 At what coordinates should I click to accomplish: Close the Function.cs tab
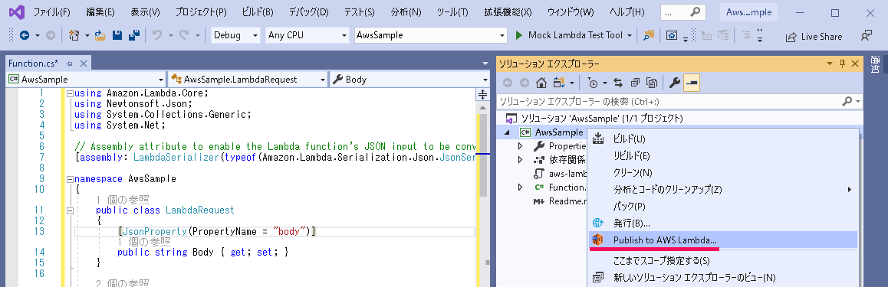click(x=84, y=64)
